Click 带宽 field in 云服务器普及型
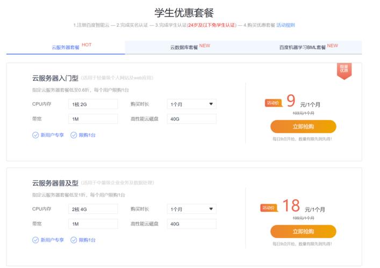 [x=93, y=224]
